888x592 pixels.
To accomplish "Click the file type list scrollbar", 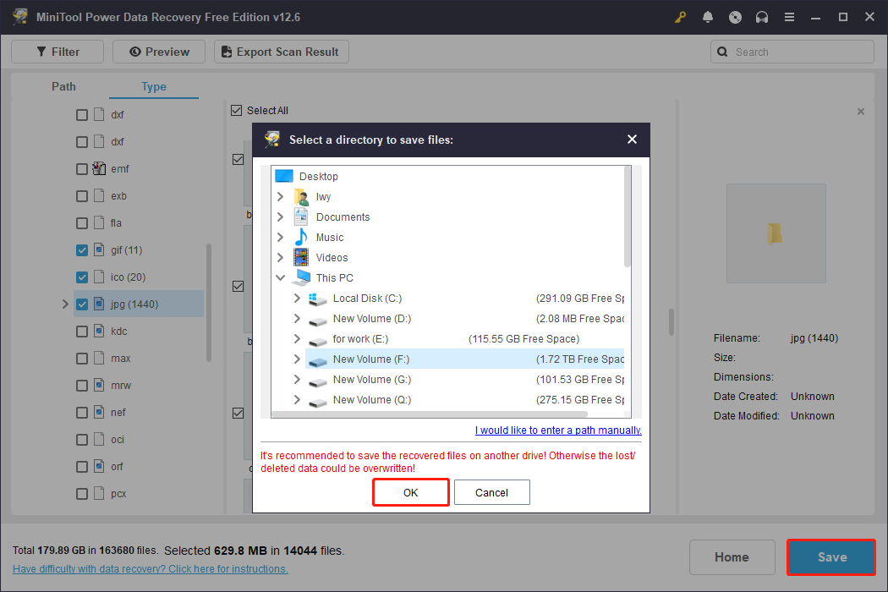I will coord(208,303).
